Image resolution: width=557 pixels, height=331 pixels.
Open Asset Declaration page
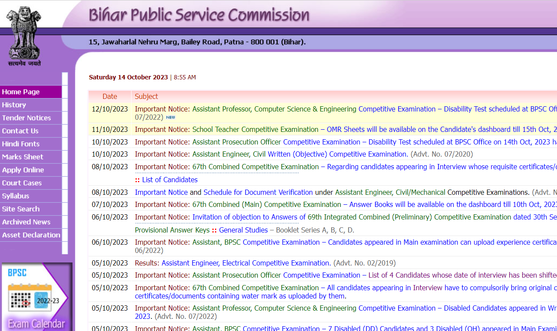(31, 235)
